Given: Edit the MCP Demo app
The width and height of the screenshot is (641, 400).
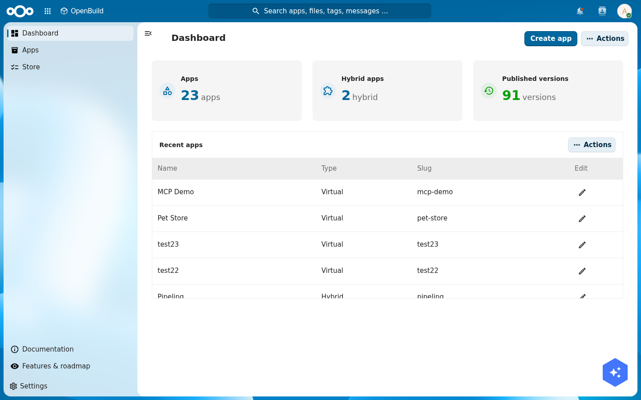Looking at the screenshot, I should pos(582,192).
